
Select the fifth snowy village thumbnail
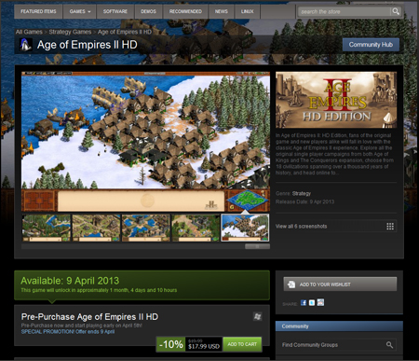click(x=245, y=228)
